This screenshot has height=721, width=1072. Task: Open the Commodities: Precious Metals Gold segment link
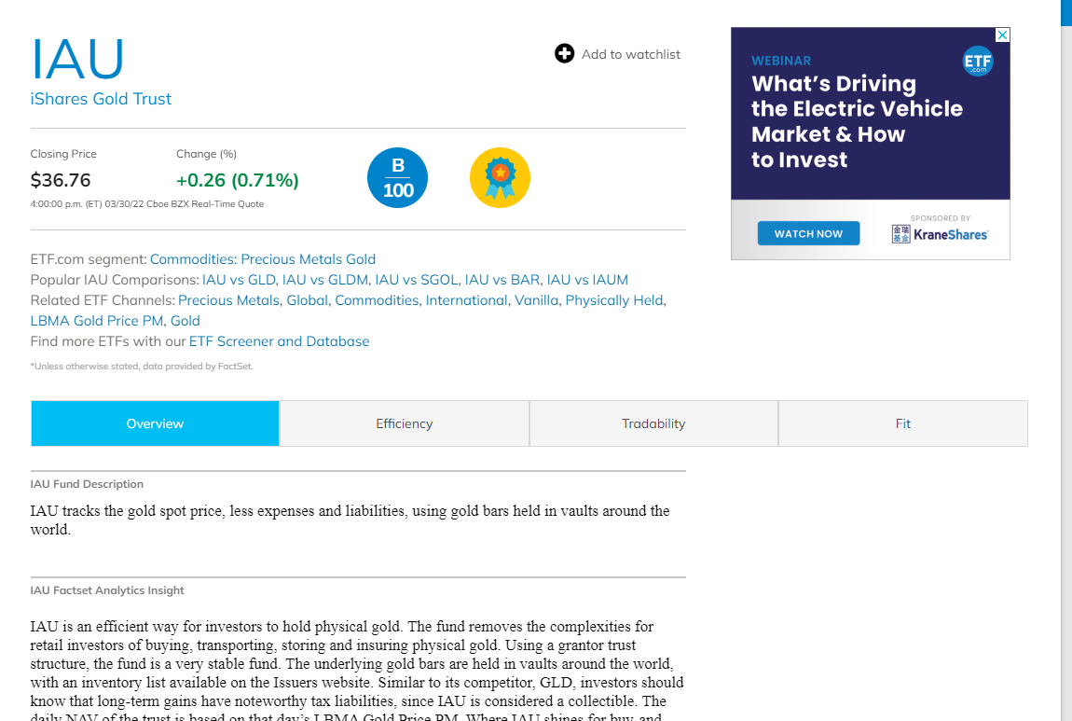pos(263,259)
